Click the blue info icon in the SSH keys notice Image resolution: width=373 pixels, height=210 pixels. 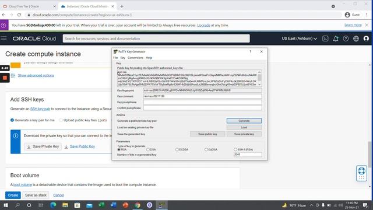point(16,136)
